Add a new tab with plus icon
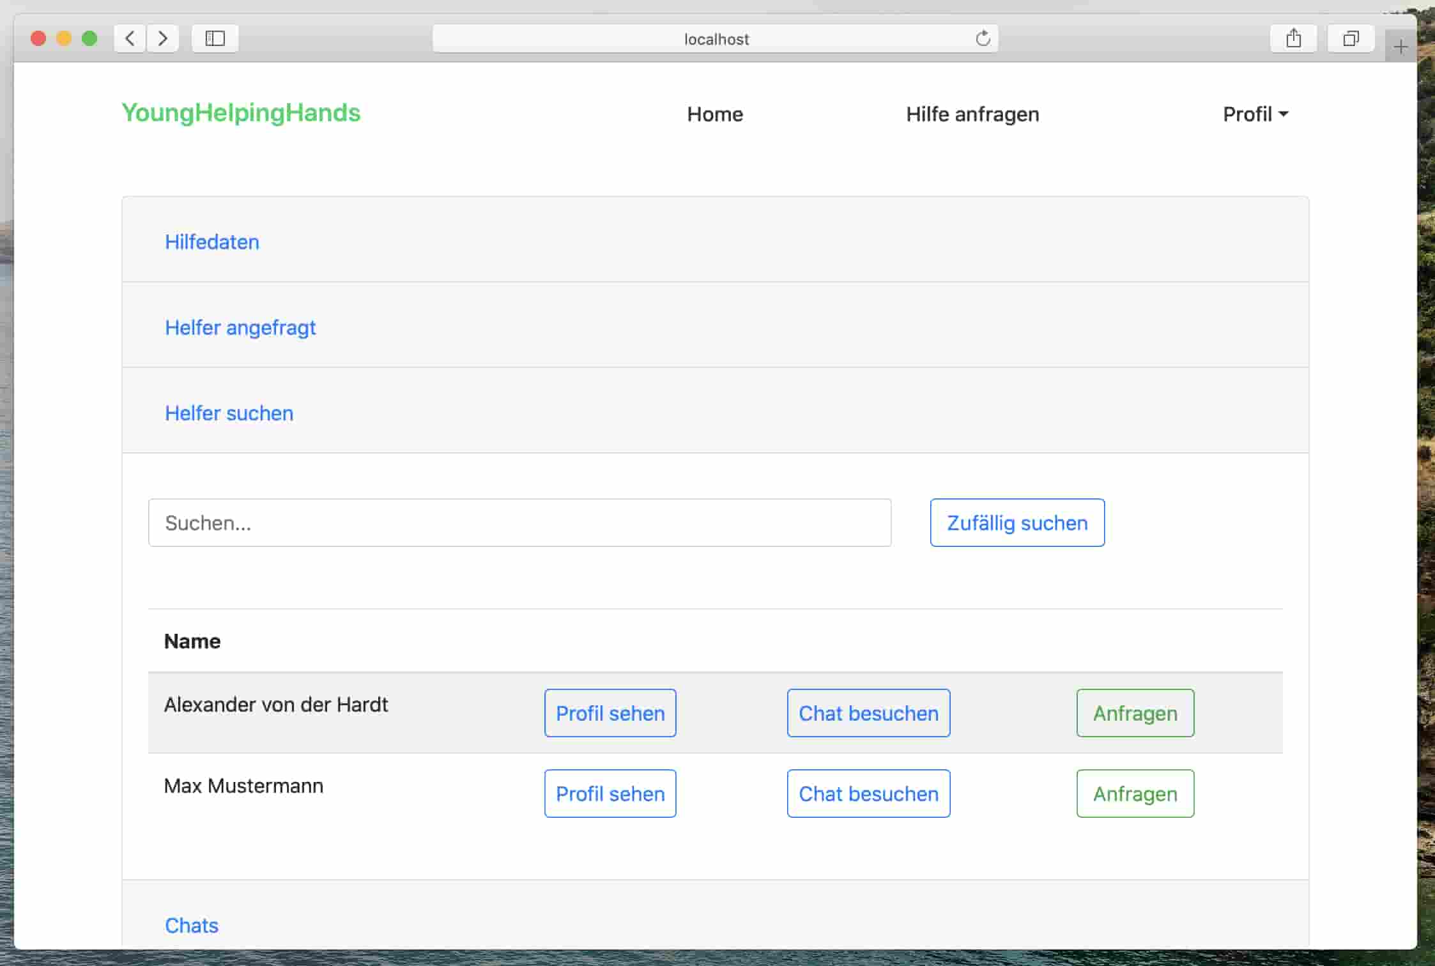Image resolution: width=1435 pixels, height=966 pixels. pyautogui.click(x=1400, y=47)
